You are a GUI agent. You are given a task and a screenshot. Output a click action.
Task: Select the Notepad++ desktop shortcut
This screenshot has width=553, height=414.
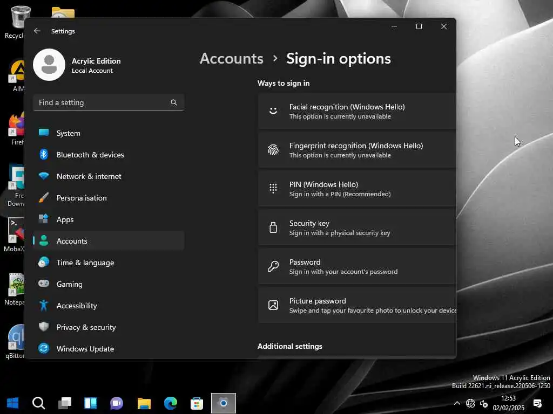pyautogui.click(x=15, y=289)
